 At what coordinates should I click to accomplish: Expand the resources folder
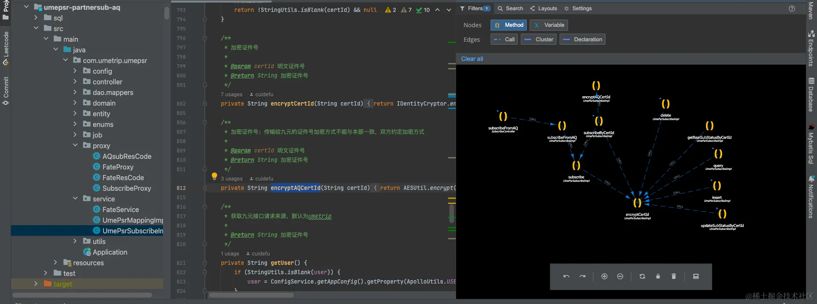tap(55, 262)
